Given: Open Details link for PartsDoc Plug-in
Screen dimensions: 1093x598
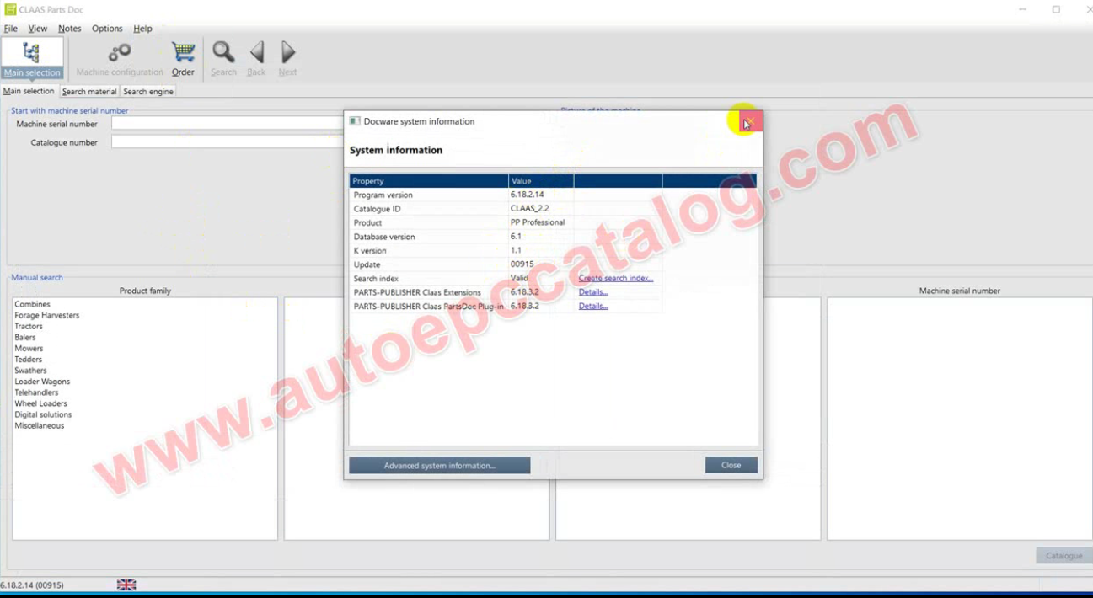Looking at the screenshot, I should coord(592,307).
